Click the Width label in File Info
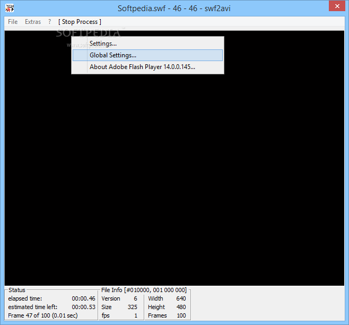349x325 pixels. [x=155, y=298]
